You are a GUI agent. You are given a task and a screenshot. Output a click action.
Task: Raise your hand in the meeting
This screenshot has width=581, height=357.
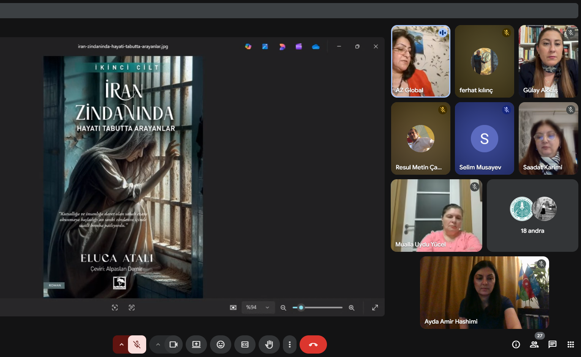(269, 344)
